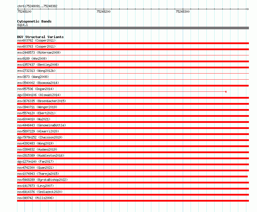Open nsv6414376 (Sedlazeck2020) variant
This screenshot has height=212, width=257.
40,192
